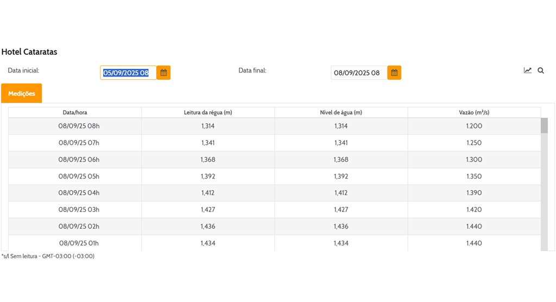Screen dimensions: 556x302
Task: Click the 1.300 Vazão value
Action: click(474, 159)
